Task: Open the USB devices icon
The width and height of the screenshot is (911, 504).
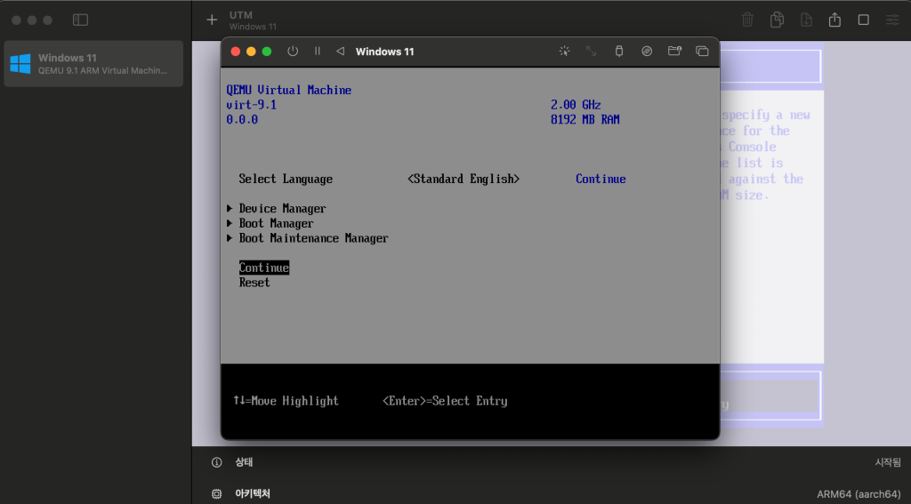Action: pos(619,51)
